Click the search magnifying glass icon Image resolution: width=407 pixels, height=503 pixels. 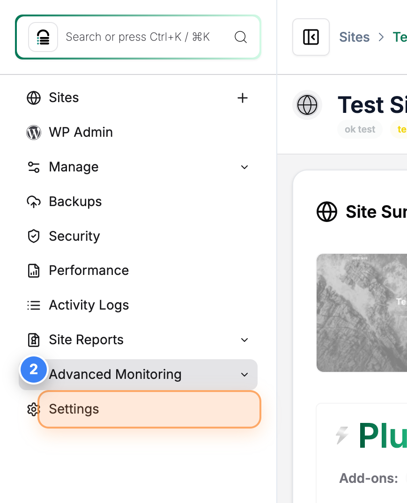click(x=241, y=37)
